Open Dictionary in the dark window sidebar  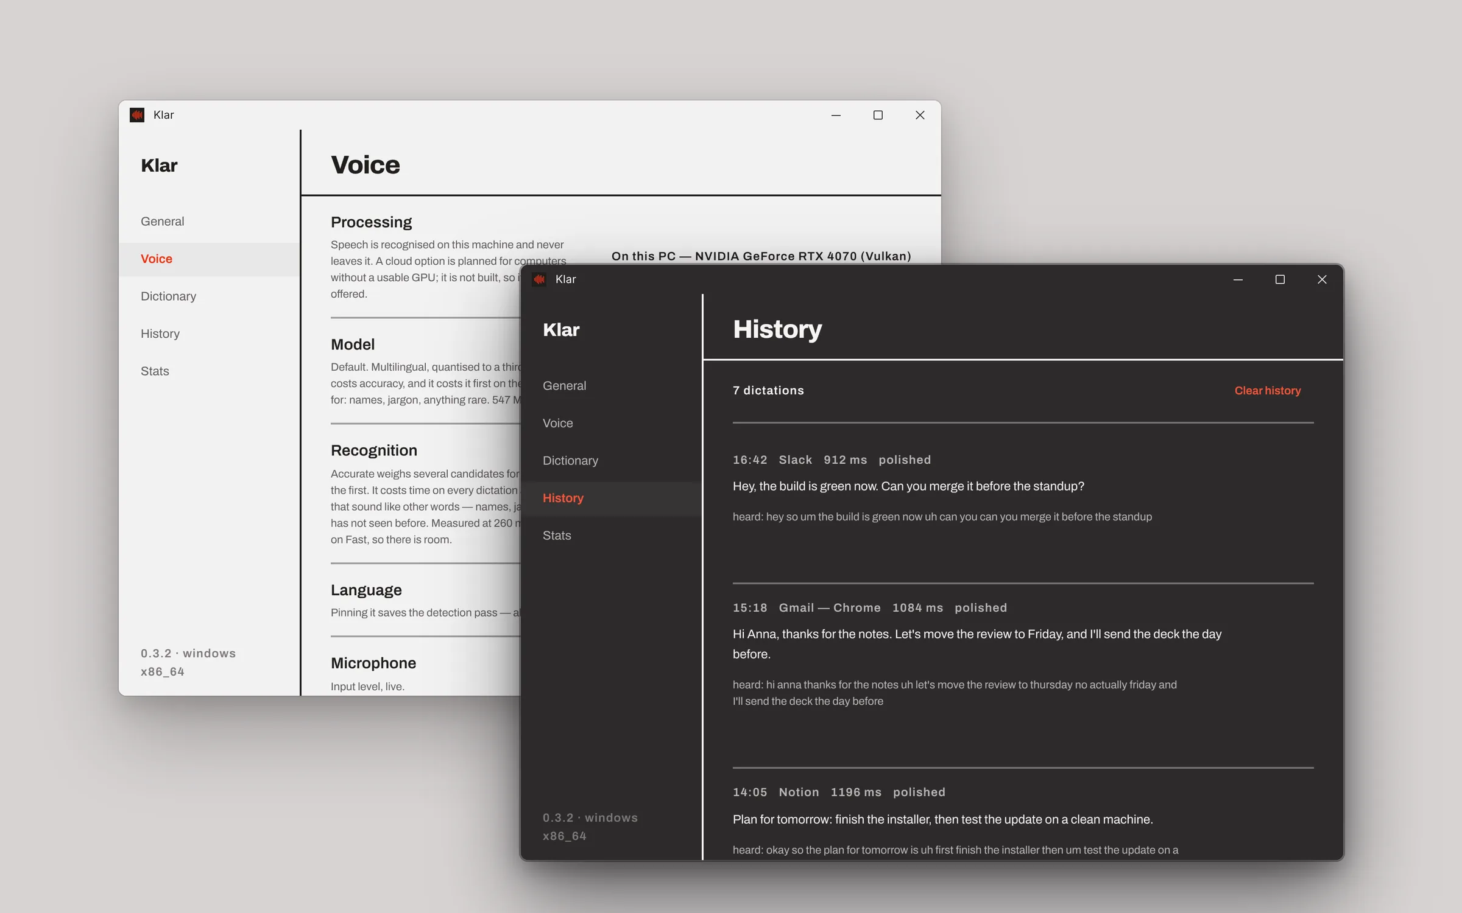tap(611, 461)
